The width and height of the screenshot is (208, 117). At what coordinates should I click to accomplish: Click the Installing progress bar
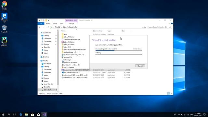(x=118, y=55)
